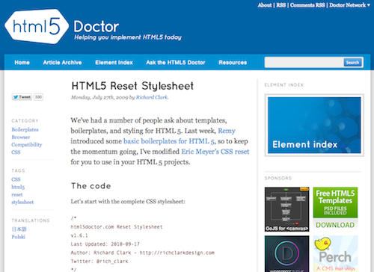This screenshot has width=374, height=272.
Task: Focus the site search field
Action: point(304,62)
